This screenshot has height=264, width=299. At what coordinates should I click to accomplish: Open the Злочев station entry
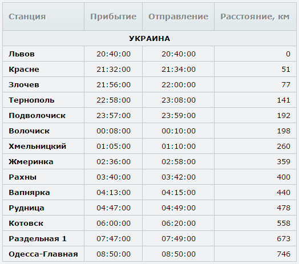click(x=24, y=84)
